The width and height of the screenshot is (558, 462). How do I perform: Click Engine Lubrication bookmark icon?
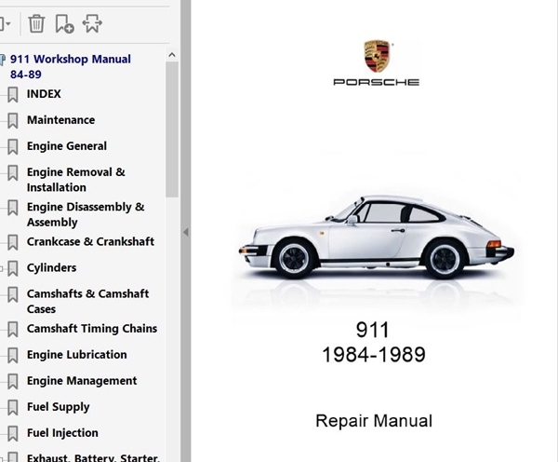point(13,355)
